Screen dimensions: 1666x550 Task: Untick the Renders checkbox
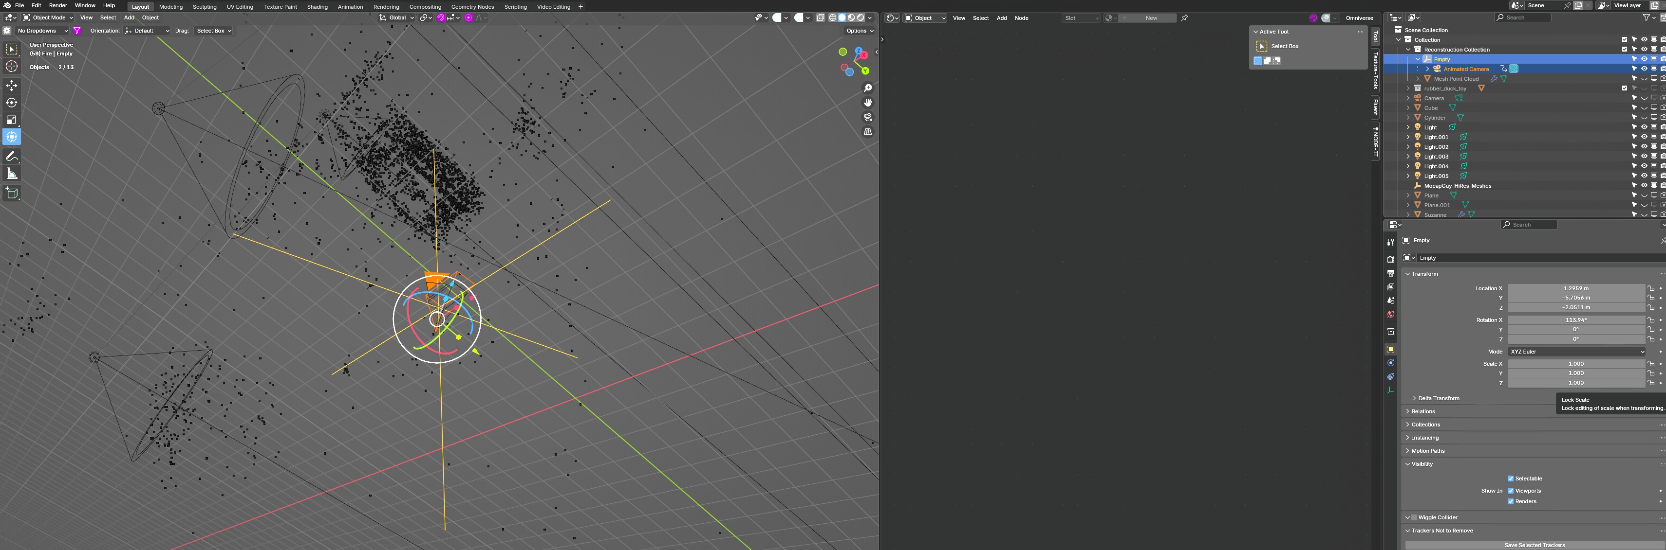point(1511,501)
